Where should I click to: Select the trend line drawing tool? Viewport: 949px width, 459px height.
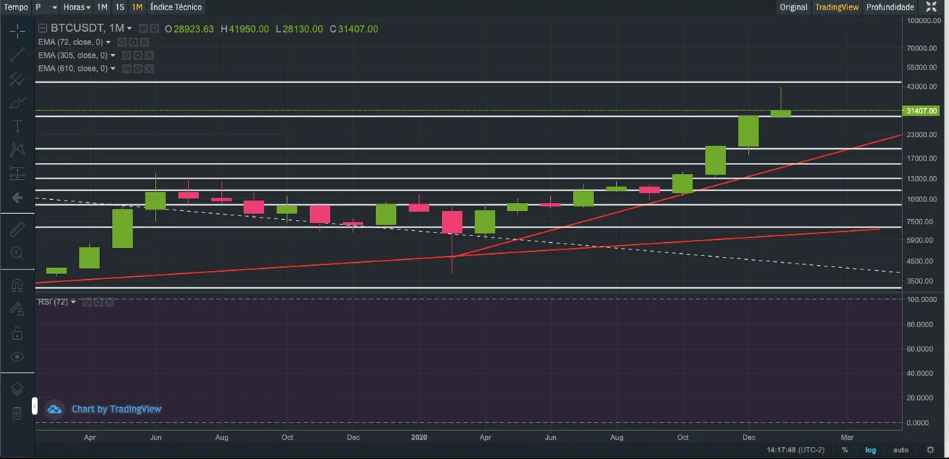click(17, 55)
